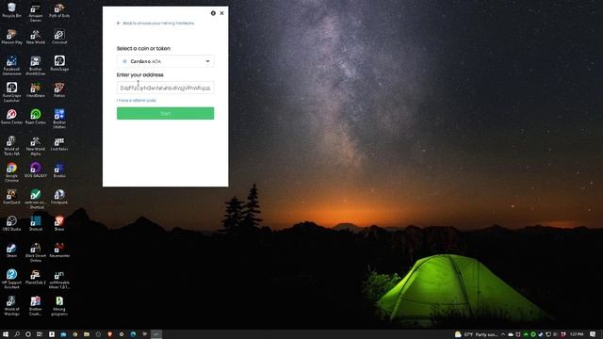Image resolution: width=603 pixels, height=339 pixels.
Task: Open the Windows Start menu
Action: pyautogui.click(x=6, y=334)
